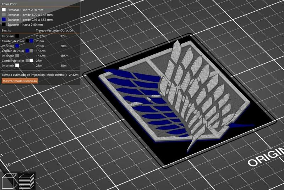
Task: Select black square beside first Imprimir event
Action: (x=17, y=36)
